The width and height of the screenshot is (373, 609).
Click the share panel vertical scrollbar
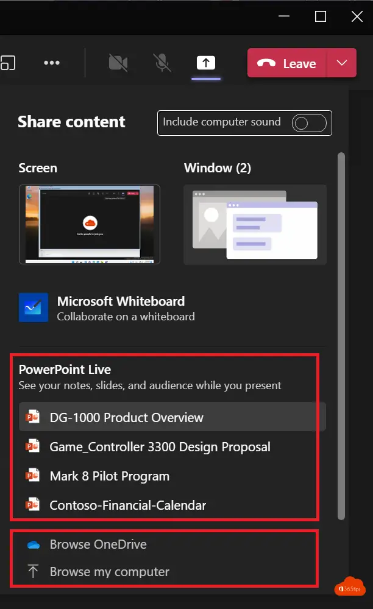(341, 336)
